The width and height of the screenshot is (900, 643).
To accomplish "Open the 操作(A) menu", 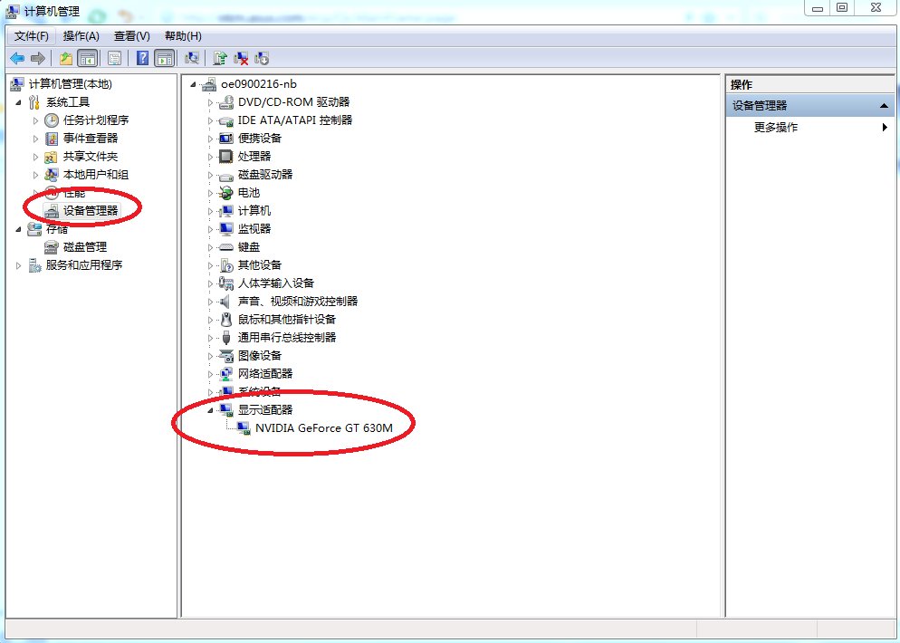I will (x=81, y=36).
